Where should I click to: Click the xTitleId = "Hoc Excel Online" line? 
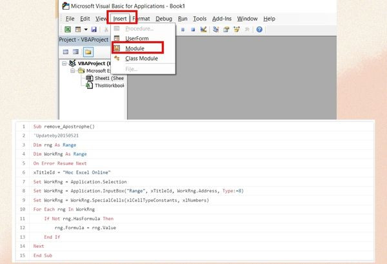72,172
